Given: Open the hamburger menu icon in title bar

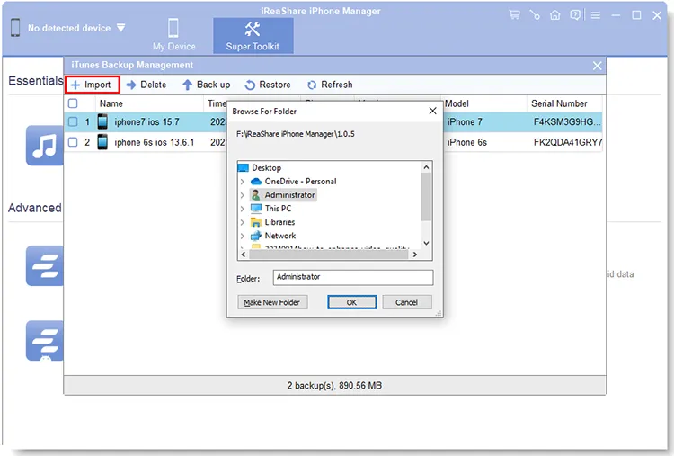Looking at the screenshot, I should (x=595, y=15).
